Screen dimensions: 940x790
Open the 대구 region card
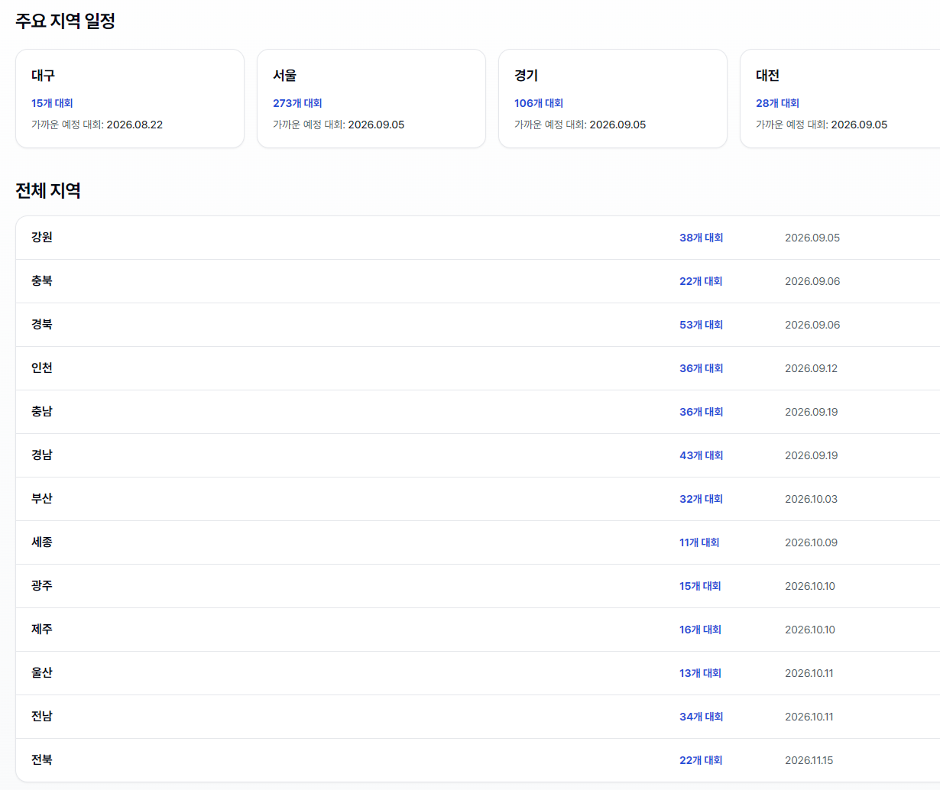pos(130,99)
